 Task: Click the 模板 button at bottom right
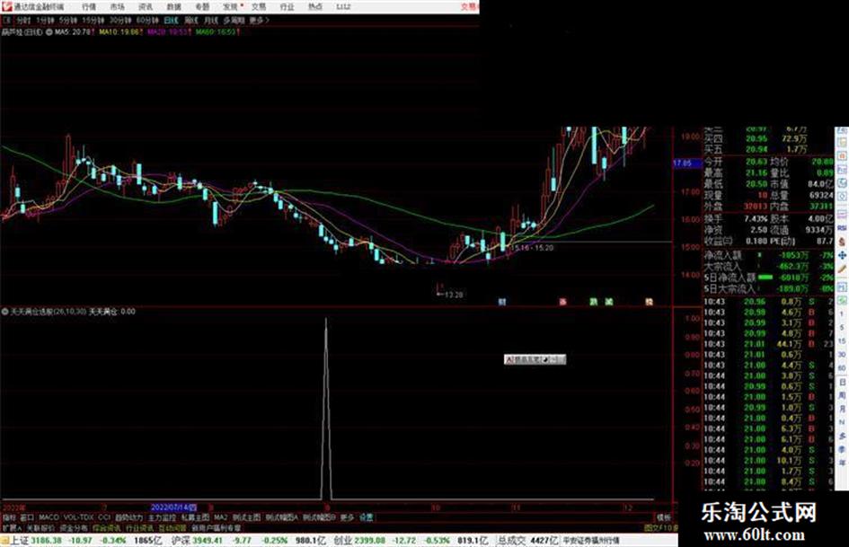(x=663, y=517)
